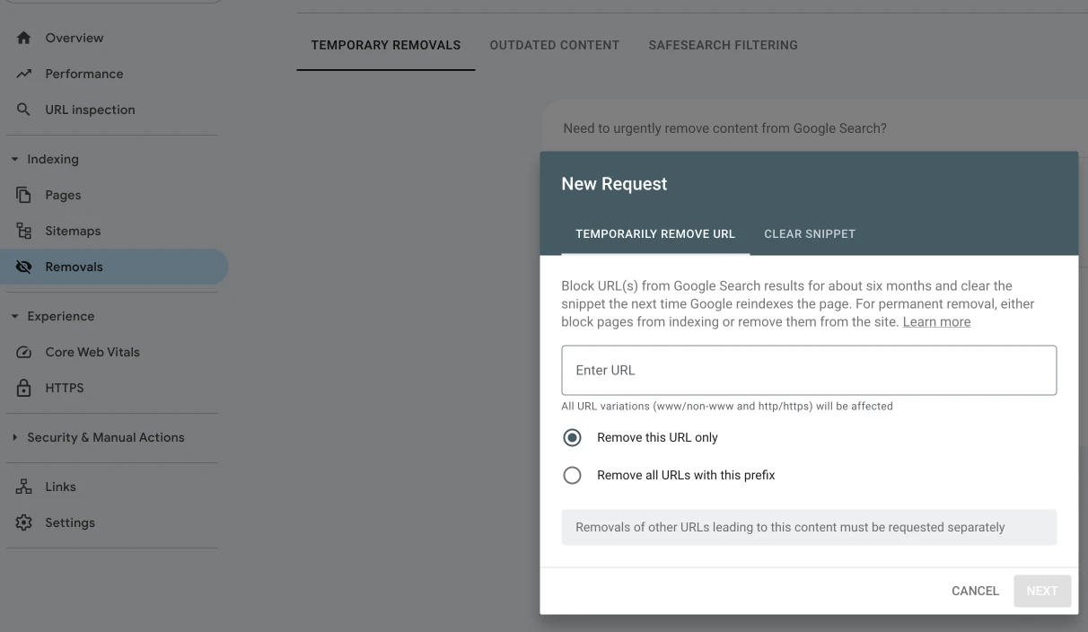Screen dimensions: 1088x632
Task: Open HTTPS label in the sidebar
Action: pos(65,388)
